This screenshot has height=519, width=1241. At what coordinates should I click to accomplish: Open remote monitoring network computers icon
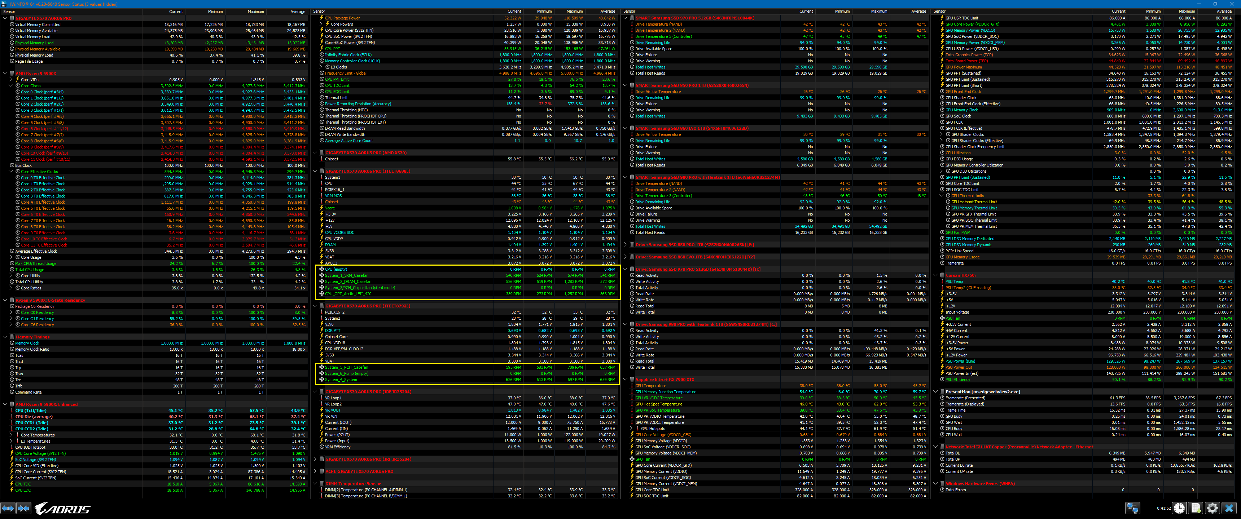(1132, 509)
